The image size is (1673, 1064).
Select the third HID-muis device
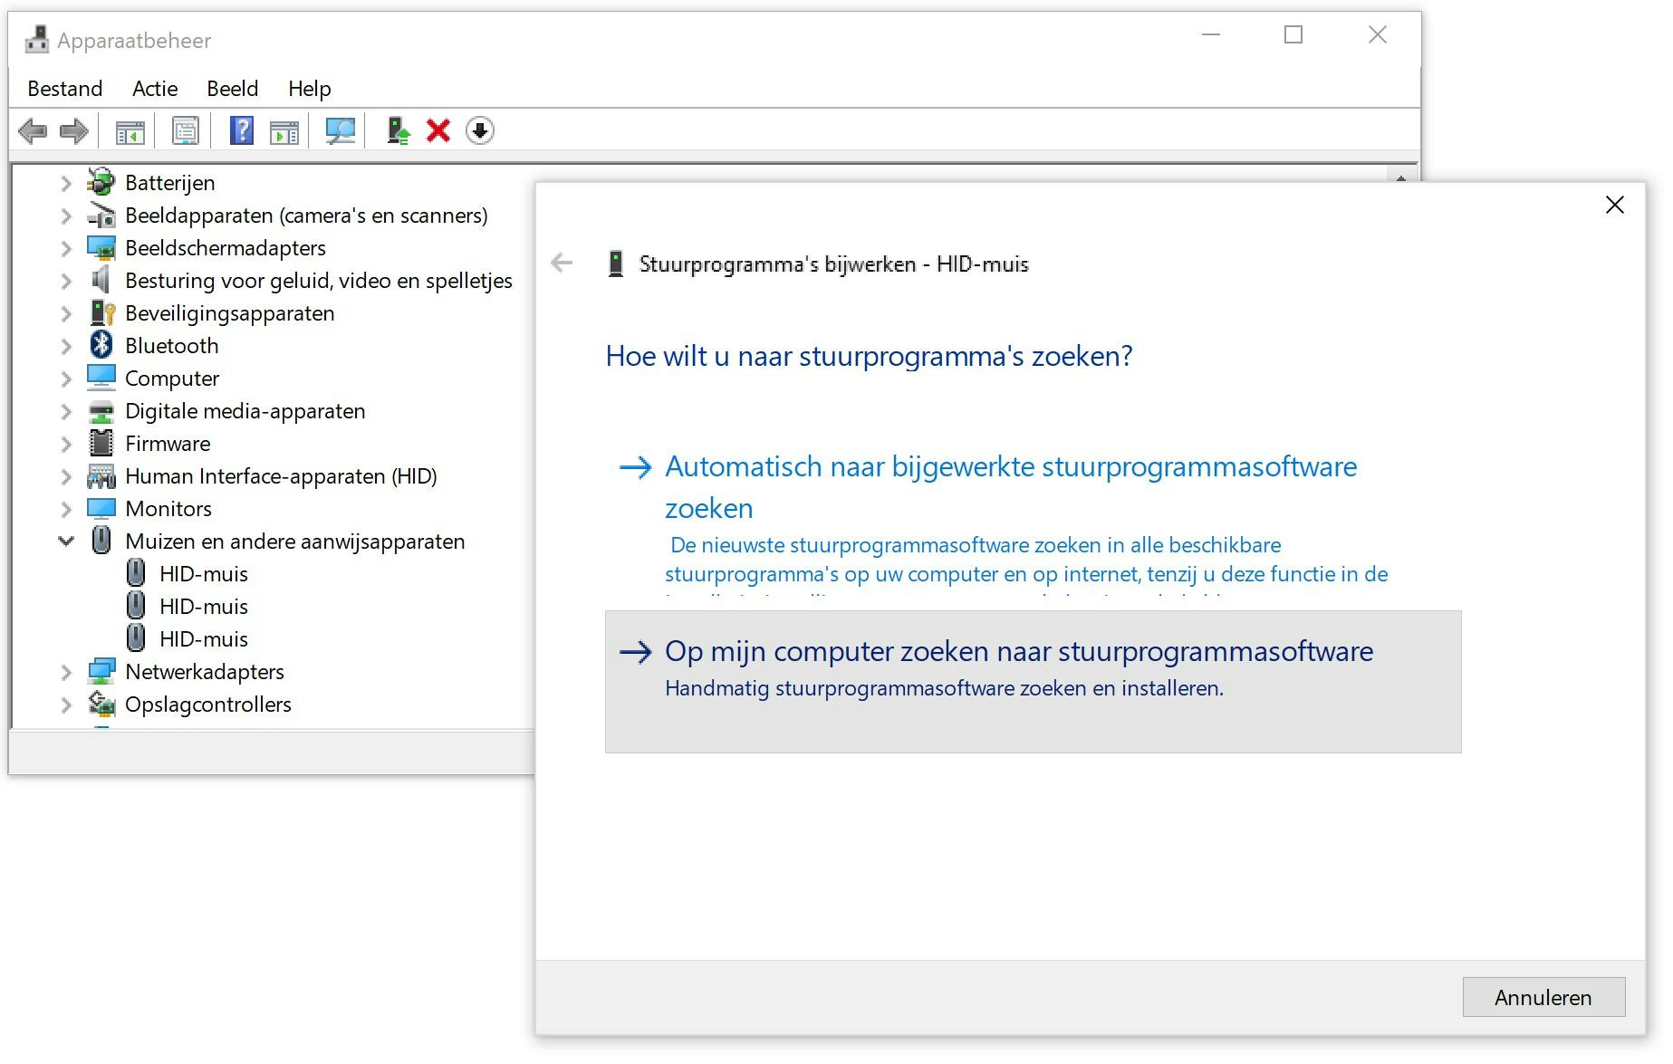pyautogui.click(x=204, y=638)
